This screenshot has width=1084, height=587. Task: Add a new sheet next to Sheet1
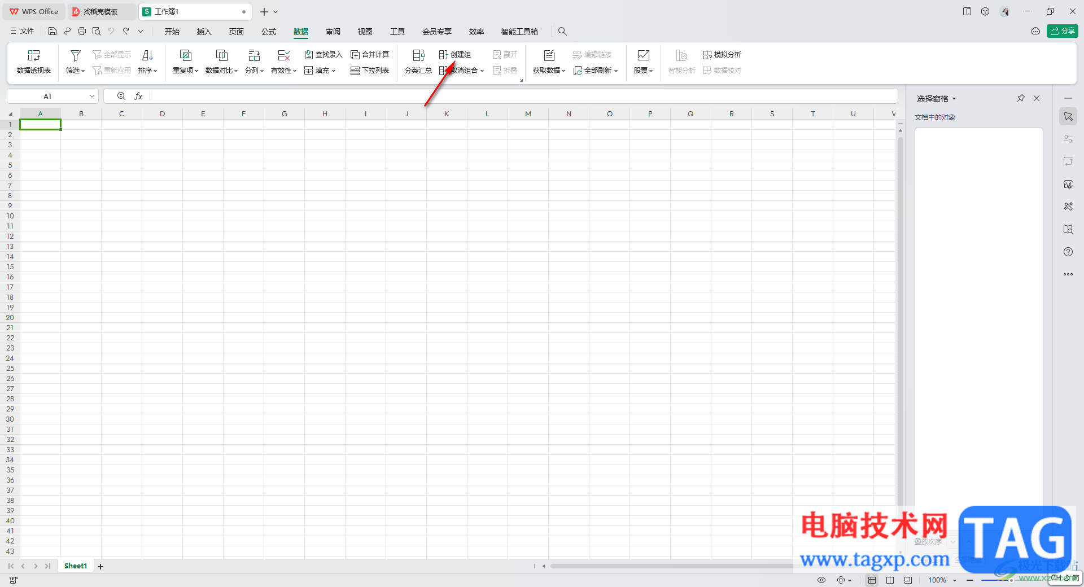pos(100,566)
